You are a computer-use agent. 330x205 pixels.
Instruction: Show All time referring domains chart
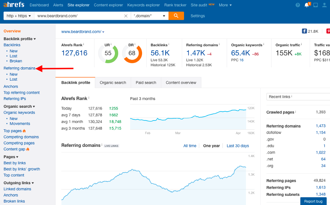(x=190, y=146)
